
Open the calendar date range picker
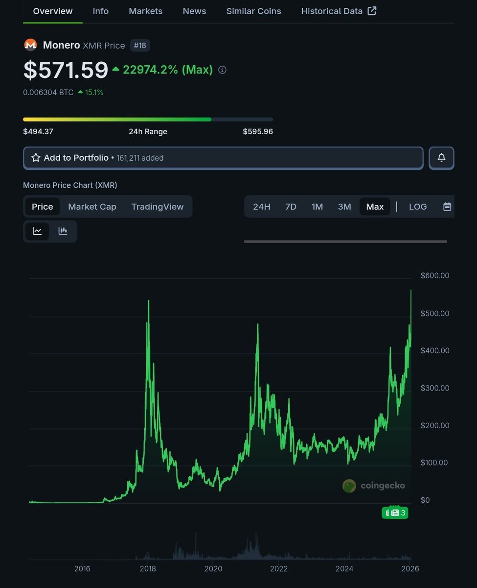(447, 207)
